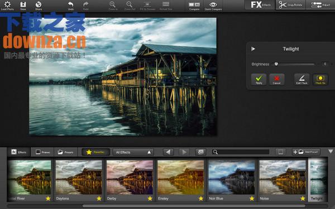Click the effects horizontal scrollbar

click(x=194, y=206)
